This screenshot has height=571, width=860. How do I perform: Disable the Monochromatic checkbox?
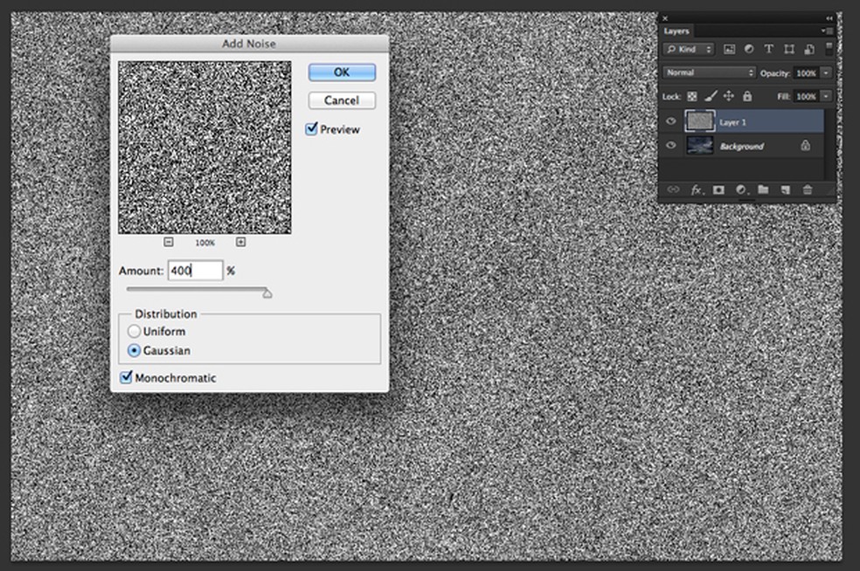pyautogui.click(x=126, y=378)
